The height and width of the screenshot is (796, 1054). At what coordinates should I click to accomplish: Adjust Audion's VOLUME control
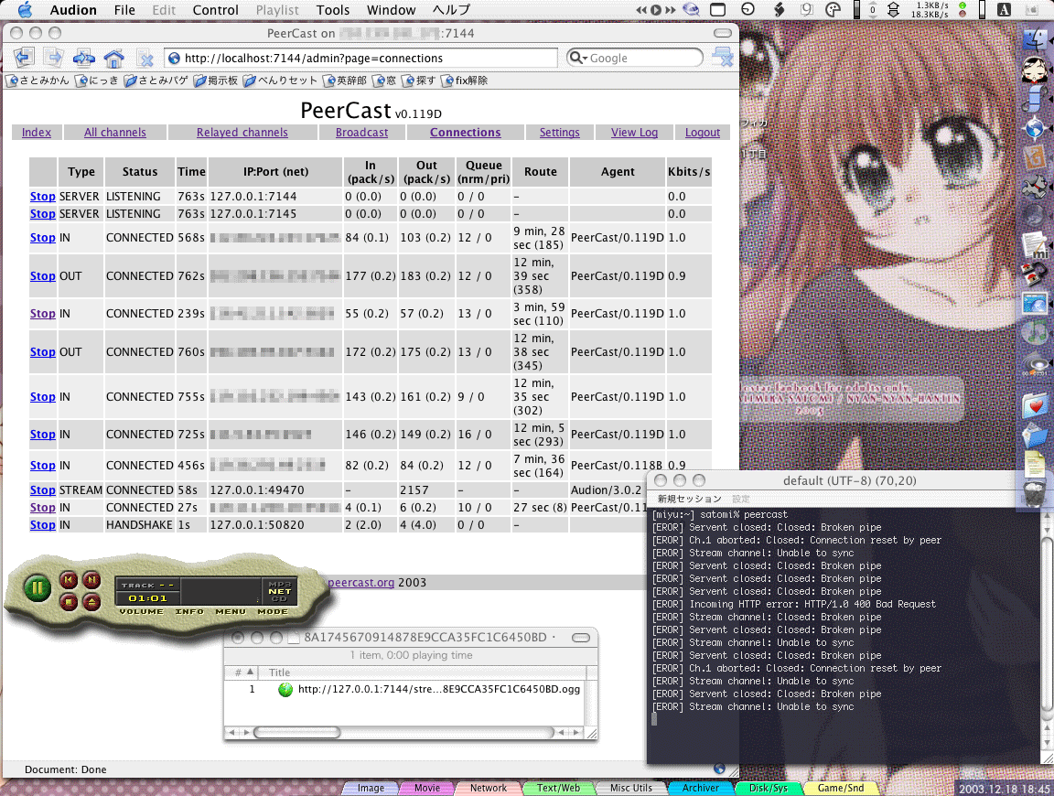pyautogui.click(x=141, y=612)
